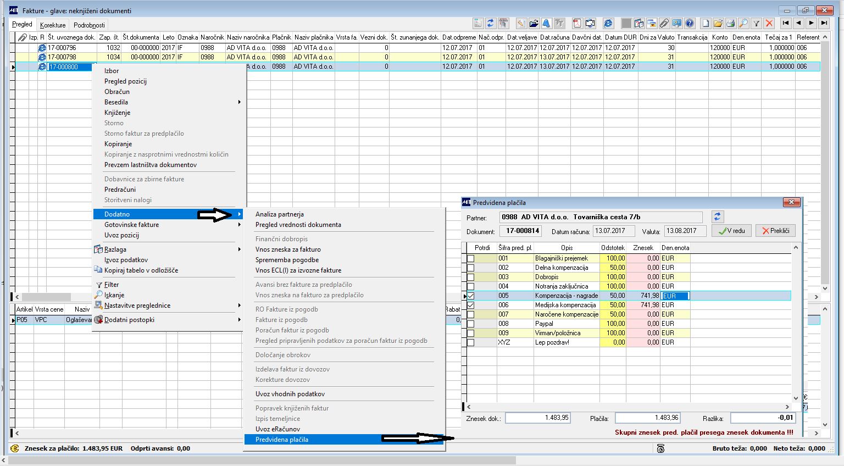
Task: Check the Naročene kompenzacije checkbox
Action: (470, 314)
